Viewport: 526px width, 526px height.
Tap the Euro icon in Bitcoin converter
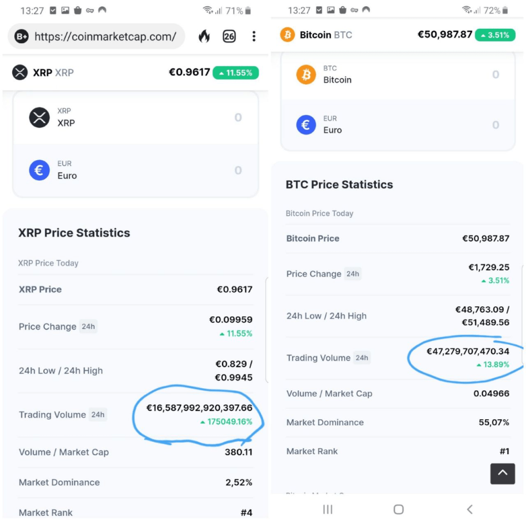tap(306, 125)
